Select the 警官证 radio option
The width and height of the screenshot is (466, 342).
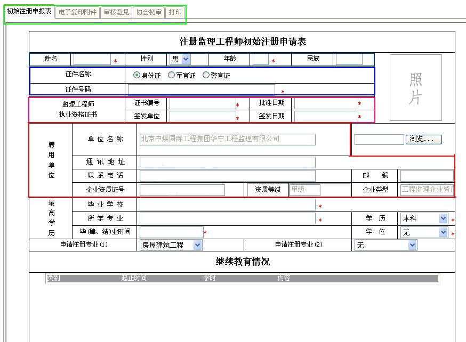206,75
